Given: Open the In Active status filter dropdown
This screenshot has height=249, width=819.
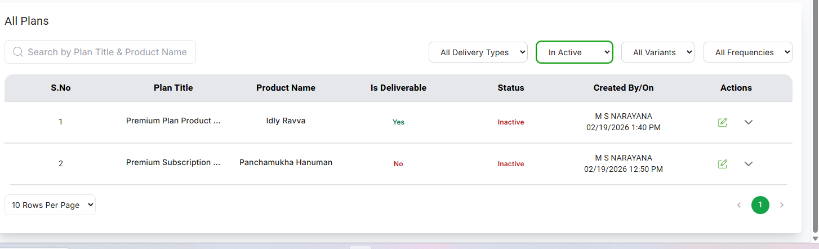Looking at the screenshot, I should [x=574, y=52].
